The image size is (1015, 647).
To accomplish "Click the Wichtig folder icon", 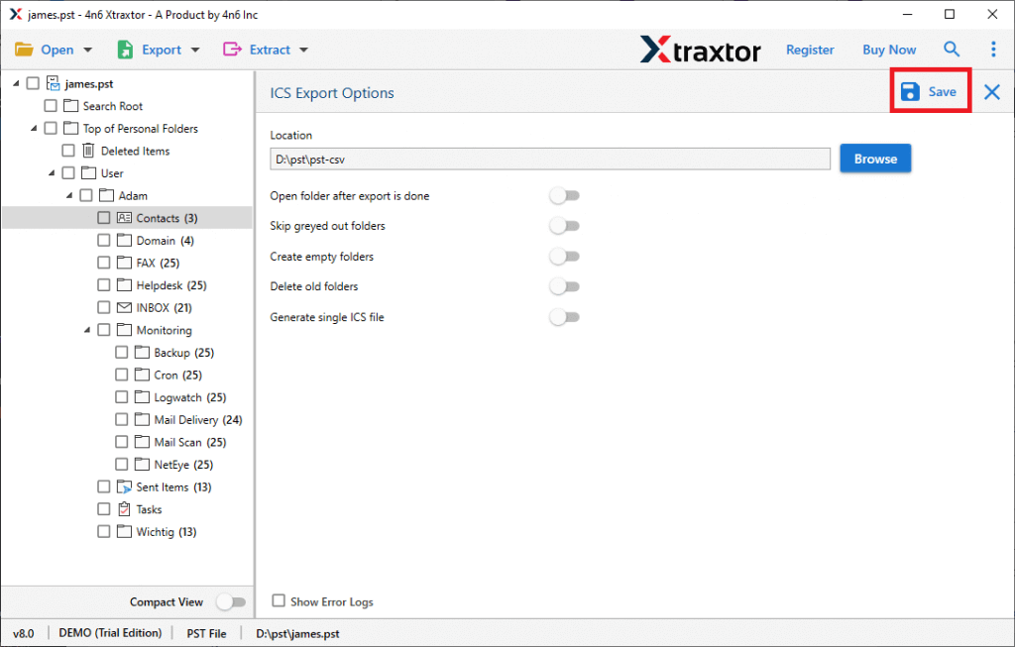I will 124,531.
